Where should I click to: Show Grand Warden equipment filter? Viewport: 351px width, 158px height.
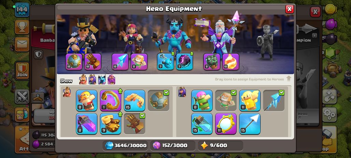(111, 80)
